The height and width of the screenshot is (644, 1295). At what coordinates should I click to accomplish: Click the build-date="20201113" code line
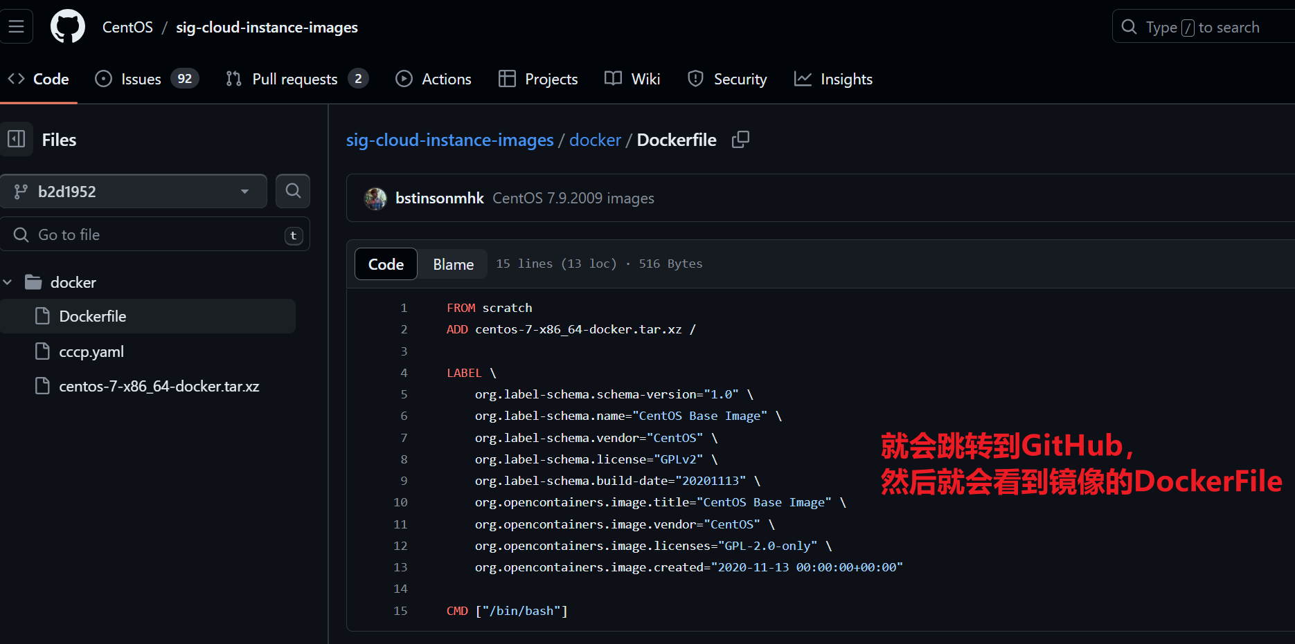618,481
